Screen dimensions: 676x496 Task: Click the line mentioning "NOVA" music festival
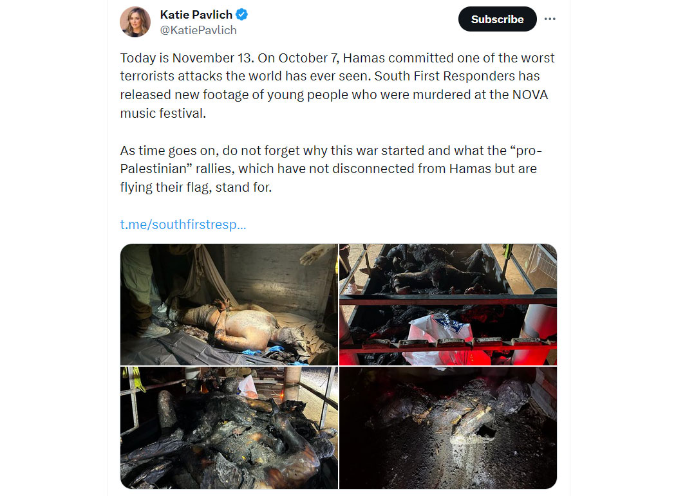[x=333, y=95]
